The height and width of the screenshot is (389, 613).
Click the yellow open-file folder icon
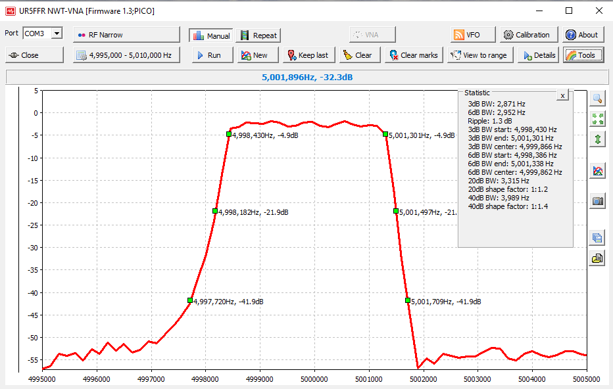597,258
